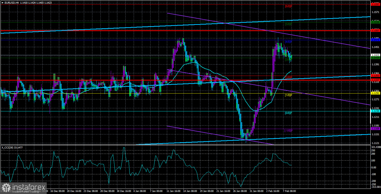Click the [4/8]P Murray level label
This screenshot has width=381, height=194.
coord(289,42)
